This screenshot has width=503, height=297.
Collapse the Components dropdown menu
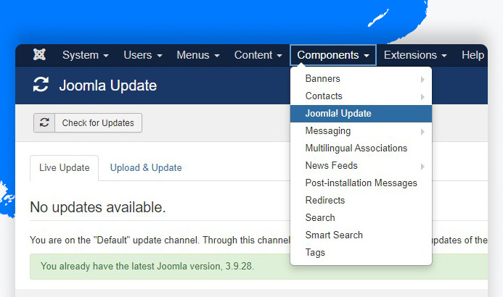pos(333,55)
